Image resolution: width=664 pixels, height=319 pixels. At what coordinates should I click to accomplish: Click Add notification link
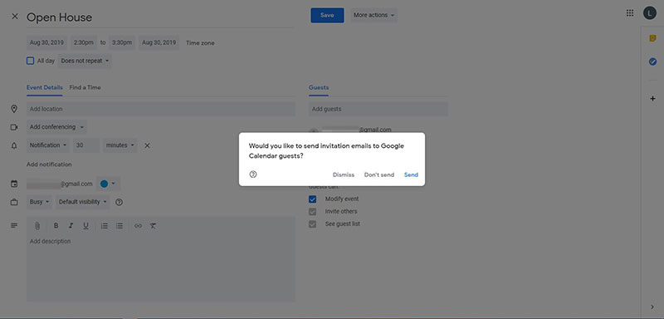[x=49, y=164]
